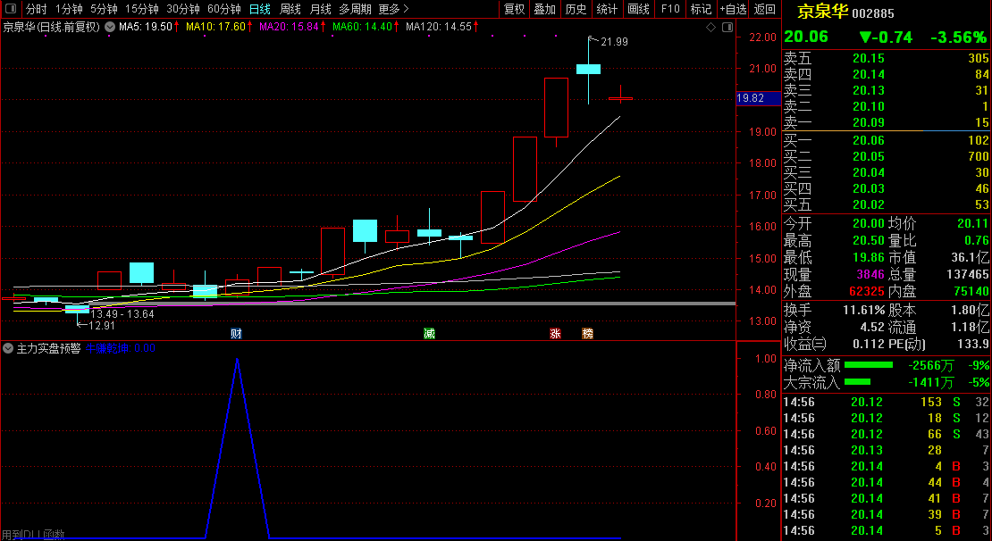Click the 21.99 high price label
Viewport: 992px width, 541px height.
pos(614,42)
